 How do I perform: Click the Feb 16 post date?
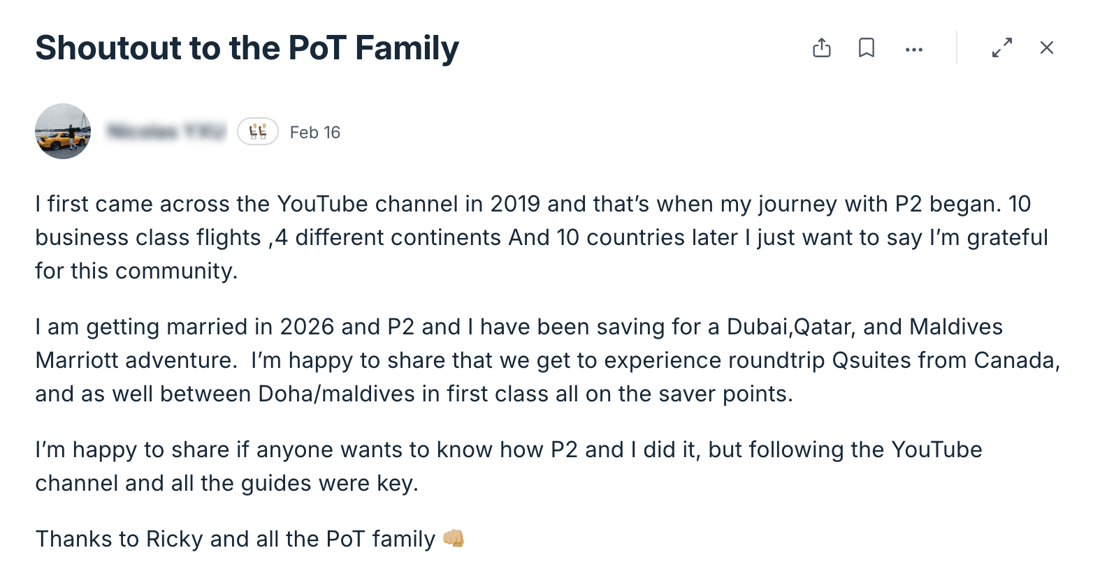pos(314,132)
